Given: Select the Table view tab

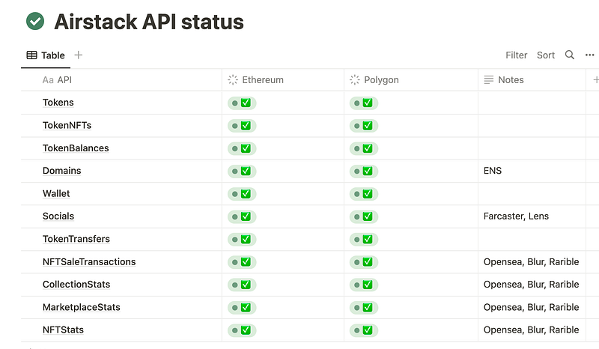Looking at the screenshot, I should [x=46, y=55].
